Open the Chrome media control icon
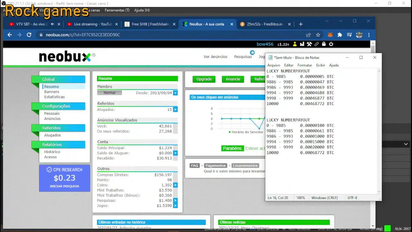The image size is (412, 232). point(349,35)
